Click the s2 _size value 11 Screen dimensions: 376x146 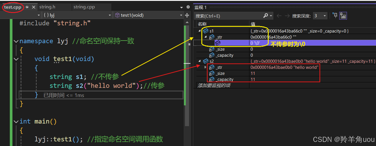click(253, 73)
